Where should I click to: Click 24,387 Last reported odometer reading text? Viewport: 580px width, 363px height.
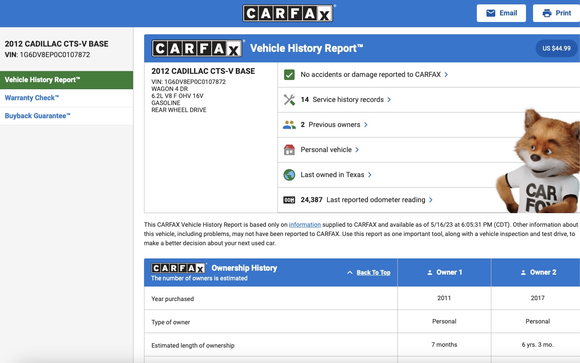(363, 200)
